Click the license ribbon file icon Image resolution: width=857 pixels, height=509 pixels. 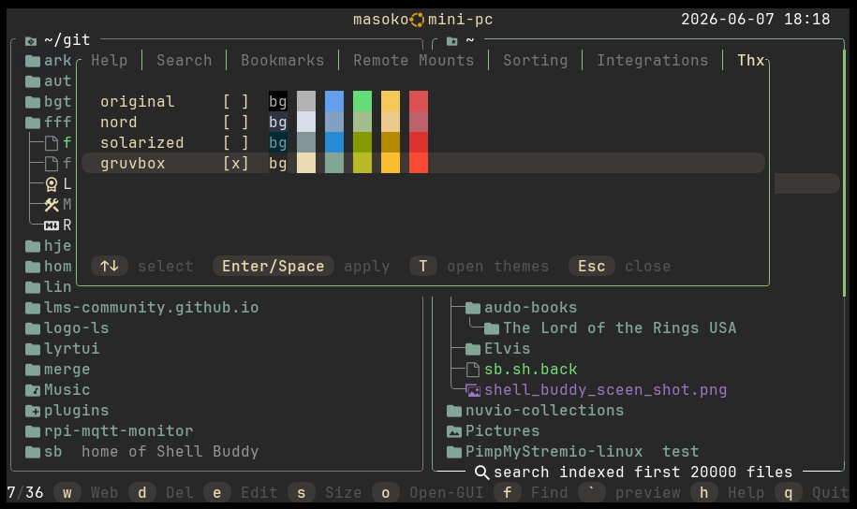point(52,184)
